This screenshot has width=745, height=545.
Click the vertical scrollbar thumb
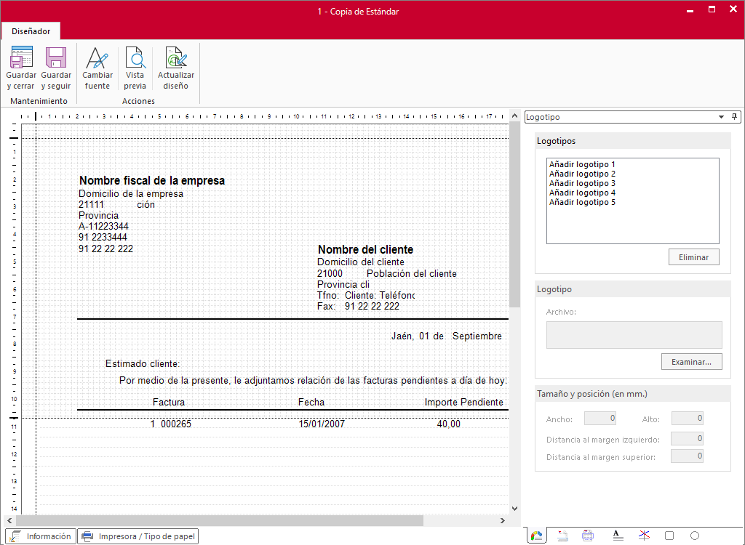click(x=514, y=214)
